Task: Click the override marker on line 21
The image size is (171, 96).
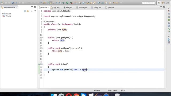Action: point(39,64)
